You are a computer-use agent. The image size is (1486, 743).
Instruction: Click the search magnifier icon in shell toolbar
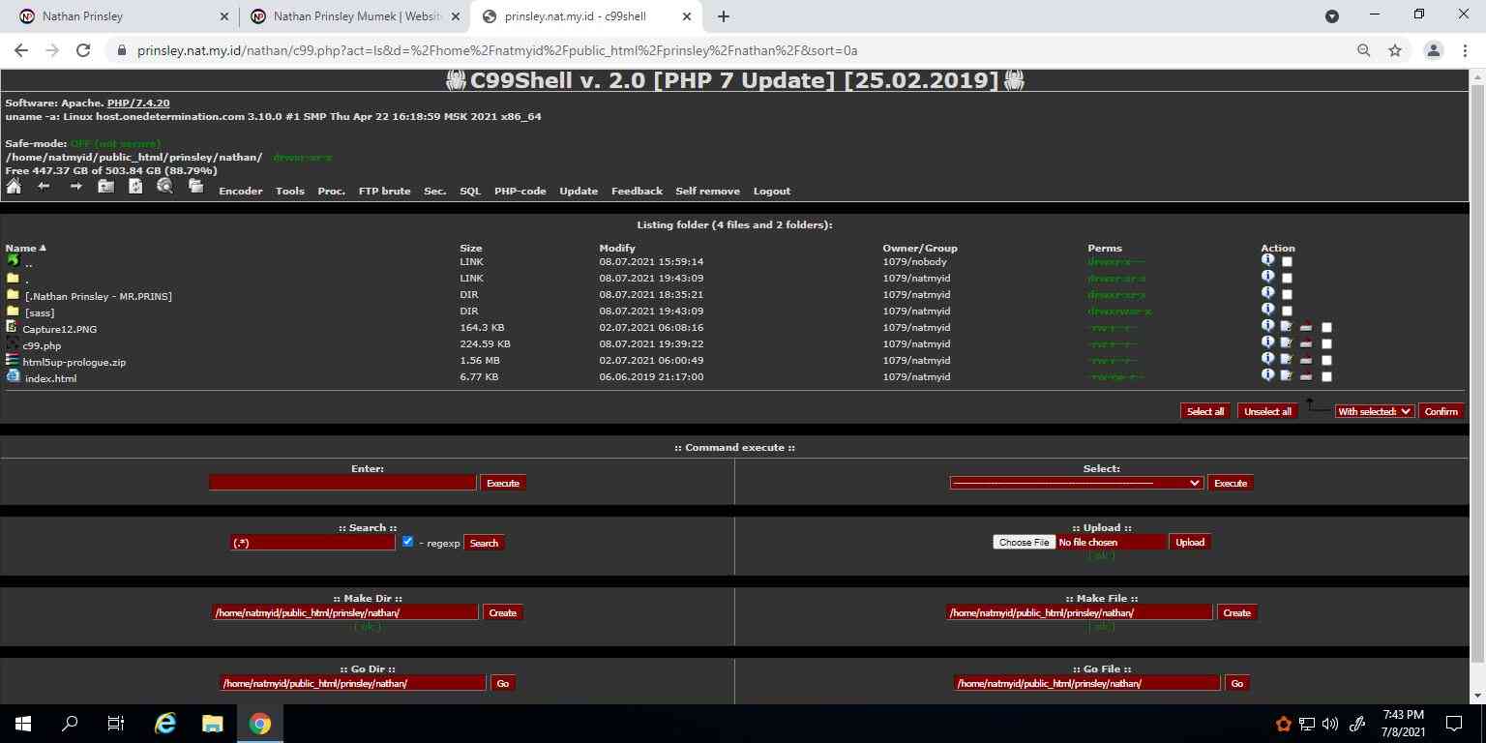pos(164,187)
